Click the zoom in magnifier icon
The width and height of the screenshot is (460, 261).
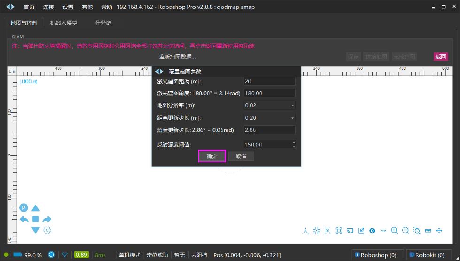click(394, 231)
